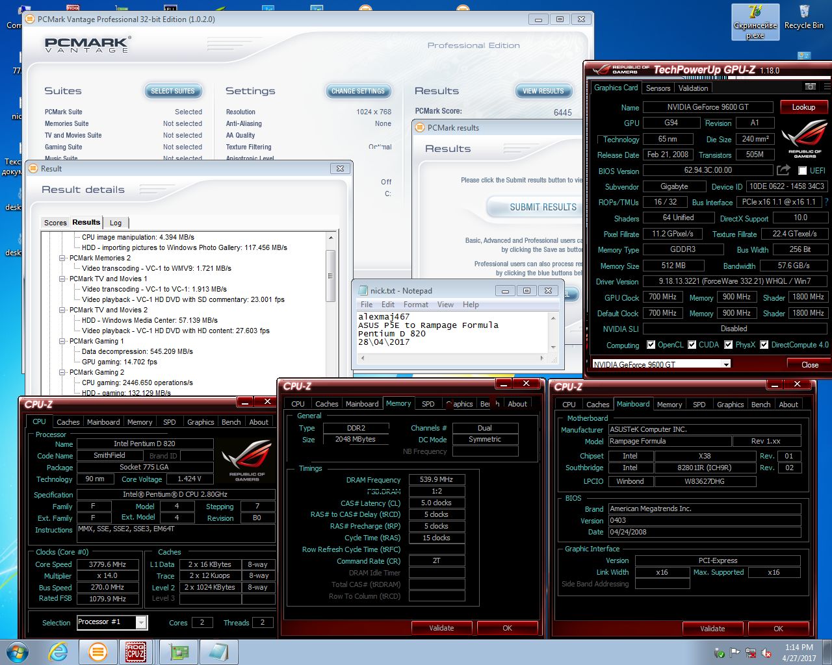This screenshot has height=665, width=832.
Task: Click the CHANGE SETTINGS button
Action: pyautogui.click(x=358, y=91)
